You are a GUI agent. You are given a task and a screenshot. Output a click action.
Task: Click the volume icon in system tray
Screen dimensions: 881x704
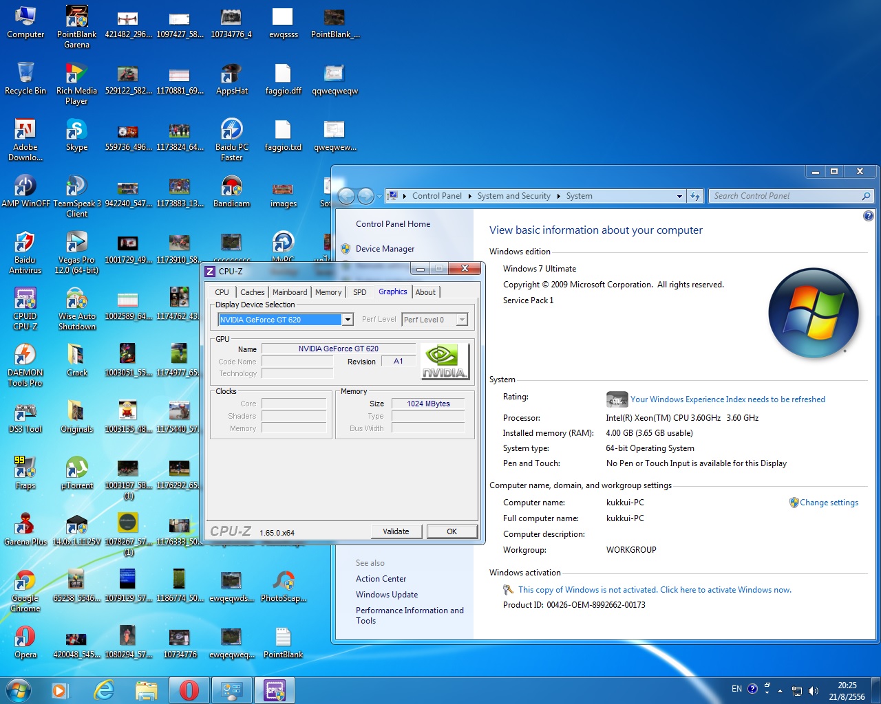(814, 690)
